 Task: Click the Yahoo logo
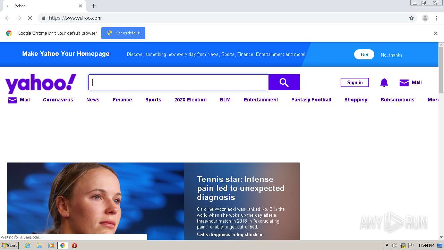tap(41, 83)
